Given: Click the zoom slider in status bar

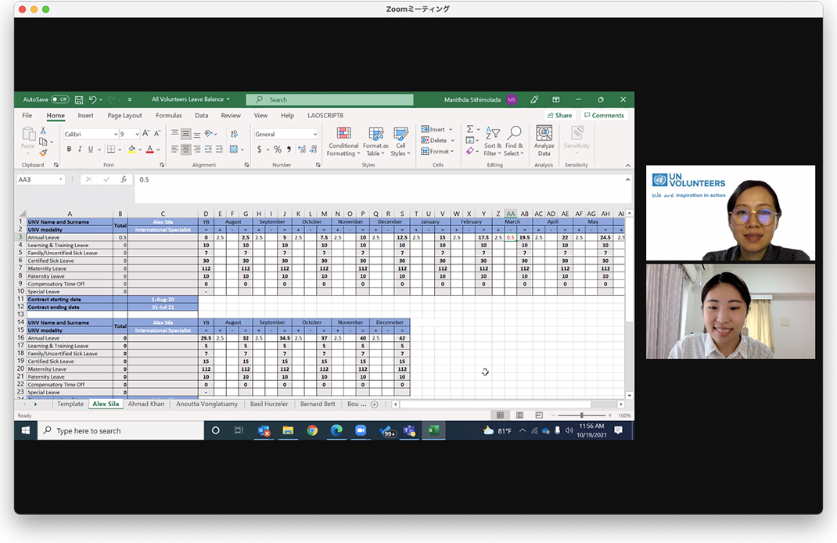Looking at the screenshot, I should tap(581, 415).
